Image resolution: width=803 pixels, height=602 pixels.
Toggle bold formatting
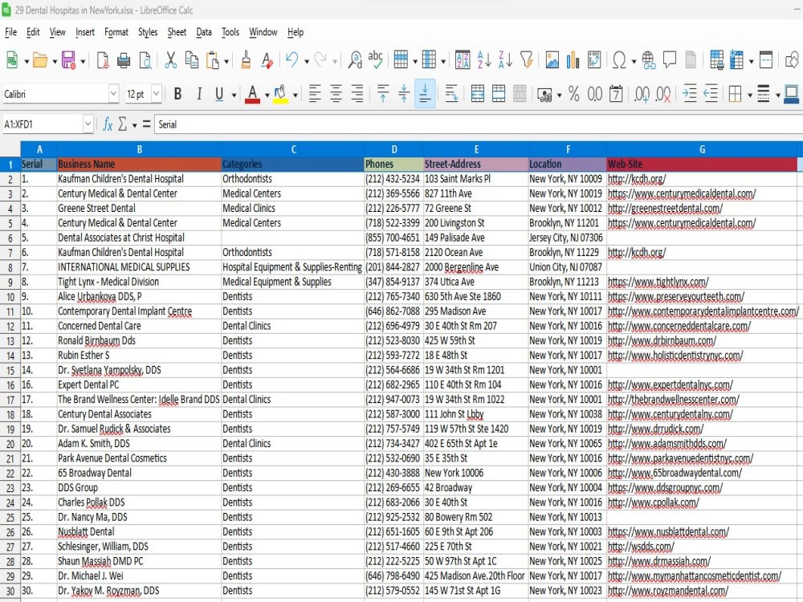tap(177, 94)
